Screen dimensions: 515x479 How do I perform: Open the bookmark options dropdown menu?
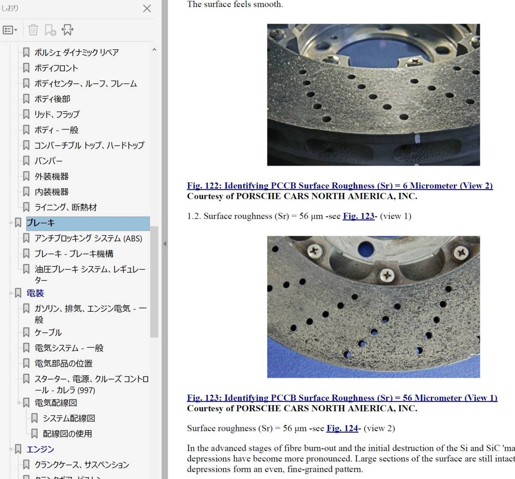(x=10, y=30)
